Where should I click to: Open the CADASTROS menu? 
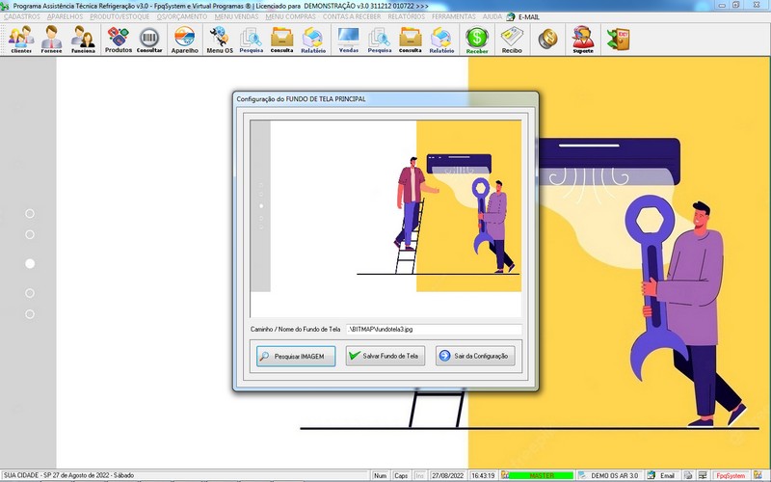(21, 16)
